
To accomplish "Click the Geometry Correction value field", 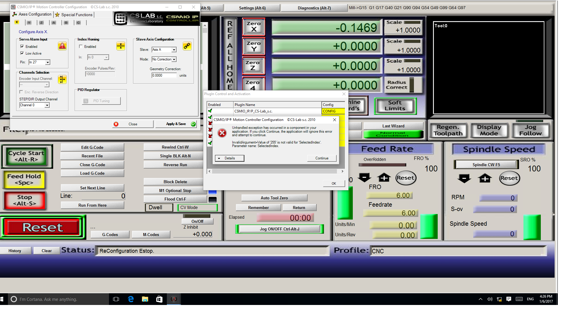I will click(164, 75).
